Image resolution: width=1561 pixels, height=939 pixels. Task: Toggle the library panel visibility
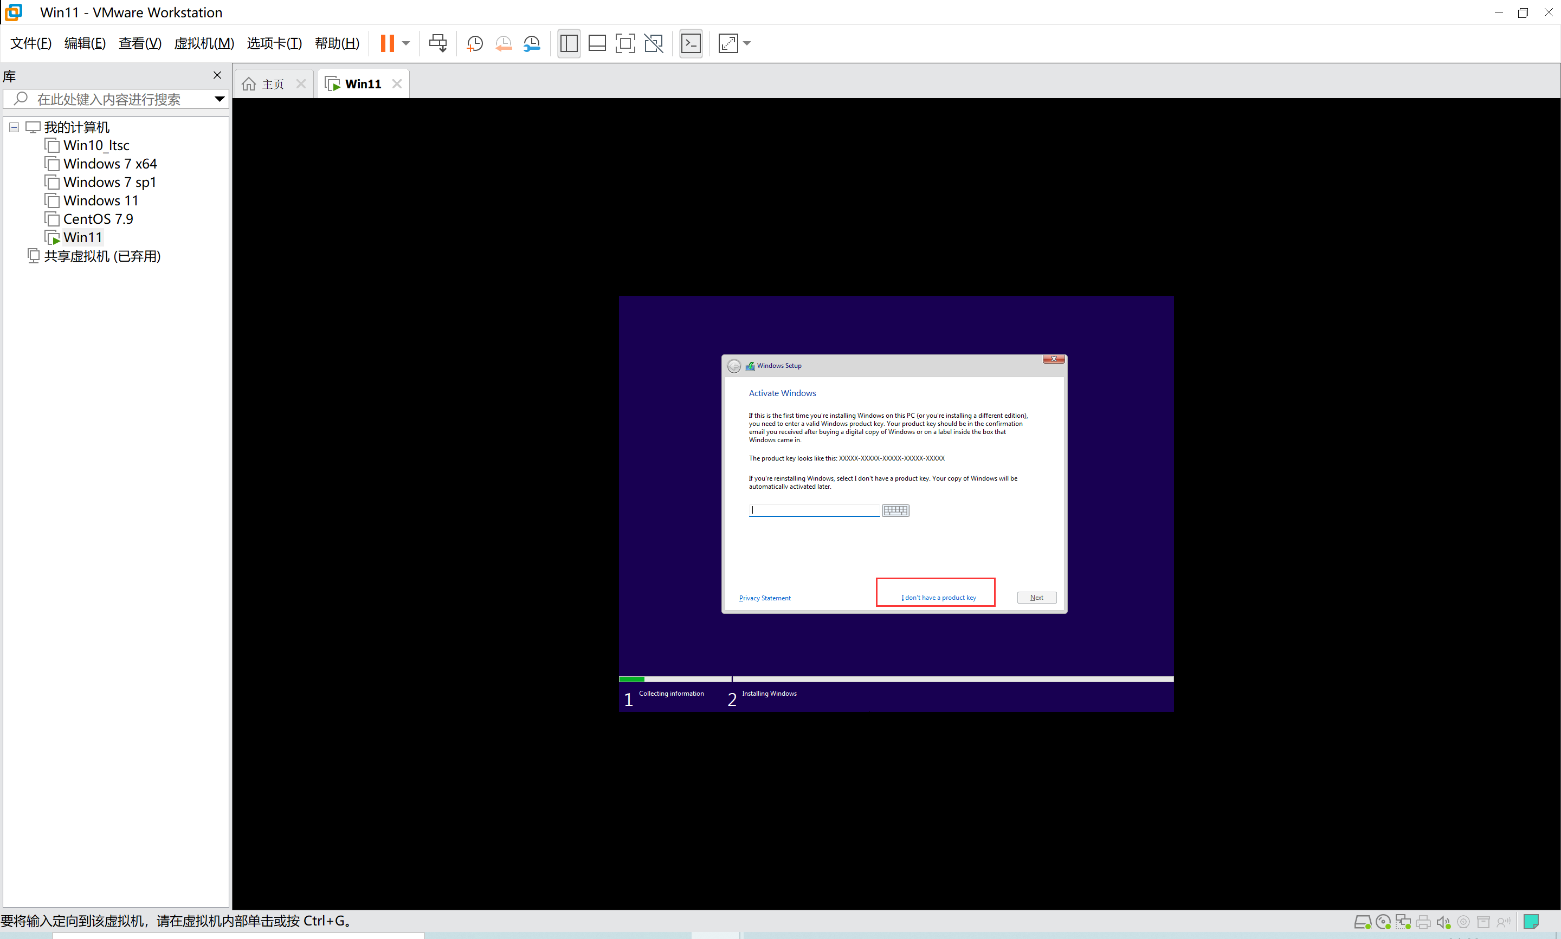coord(218,75)
